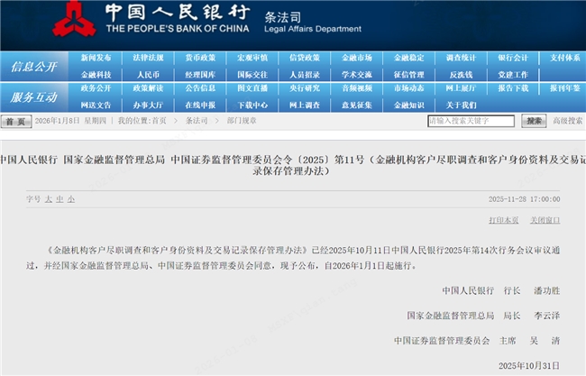Set font size to 中
This screenshot has height=376, width=586.
point(60,199)
